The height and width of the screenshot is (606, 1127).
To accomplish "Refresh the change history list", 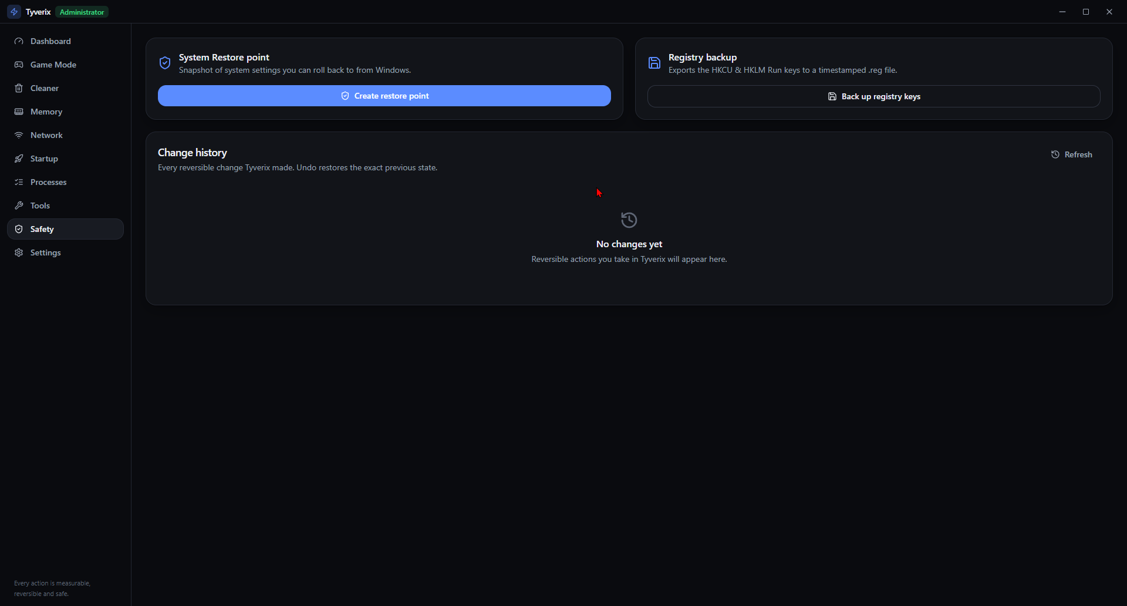I will [x=1072, y=154].
